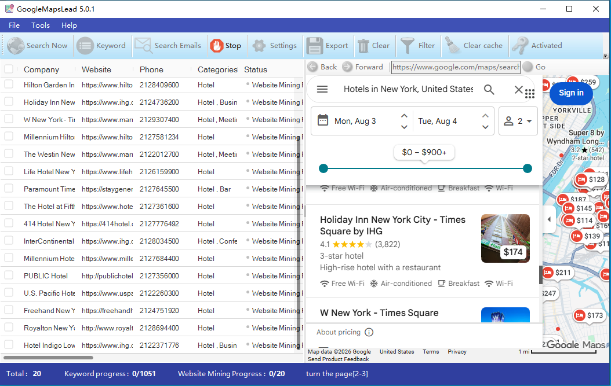
Task: Open the Privacy link
Action: (x=457, y=351)
